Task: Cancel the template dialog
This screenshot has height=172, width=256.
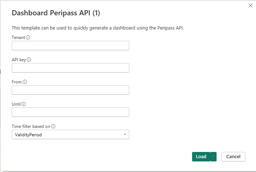Action: pos(233,157)
